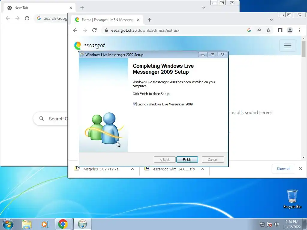This screenshot has height=230, width=307.
Task: Maximize the Escargot Chrome window
Action: 289,15
